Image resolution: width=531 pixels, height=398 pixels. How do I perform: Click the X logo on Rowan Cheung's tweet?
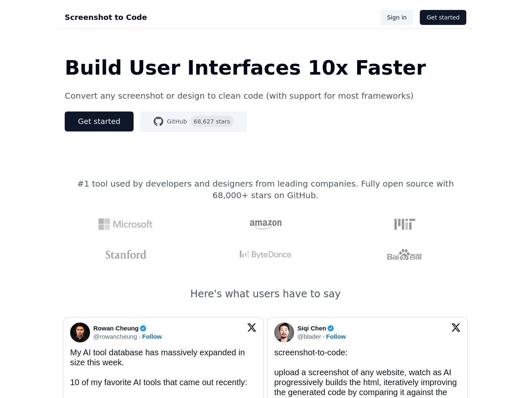pos(252,328)
